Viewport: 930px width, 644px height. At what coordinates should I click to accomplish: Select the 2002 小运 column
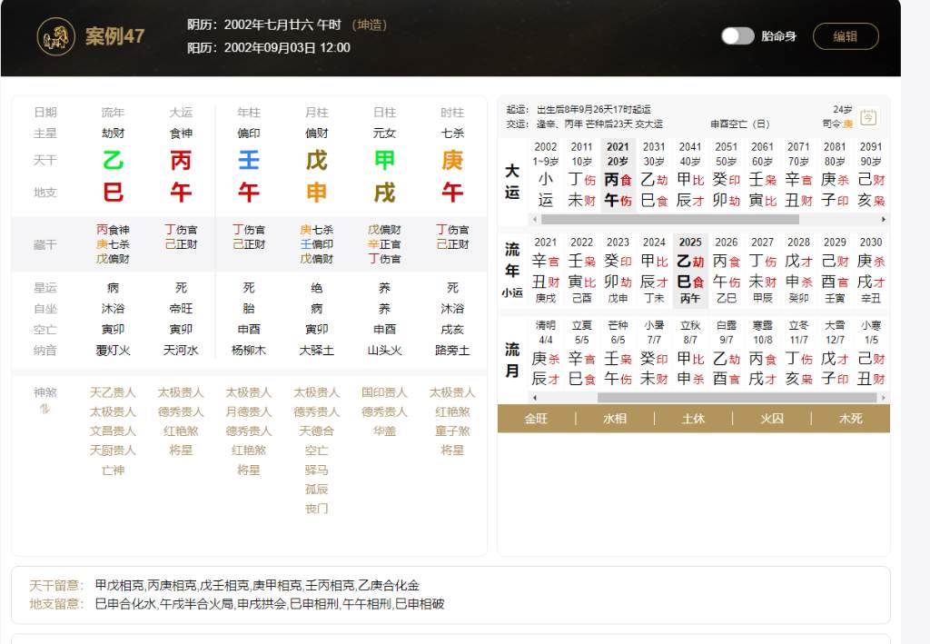coord(545,174)
